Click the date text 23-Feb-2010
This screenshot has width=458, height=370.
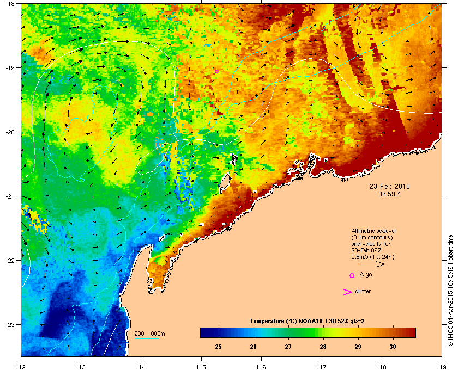tap(390, 187)
